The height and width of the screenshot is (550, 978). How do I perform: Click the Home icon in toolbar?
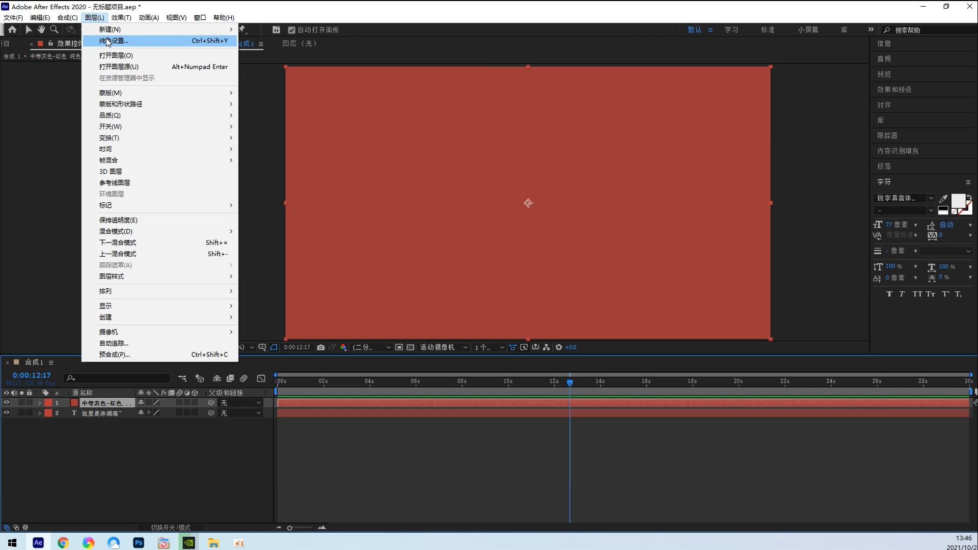[12, 30]
